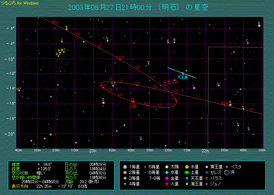Click the 表示方向 display direction label
This screenshot has height=195, width=274.
(x=19, y=186)
